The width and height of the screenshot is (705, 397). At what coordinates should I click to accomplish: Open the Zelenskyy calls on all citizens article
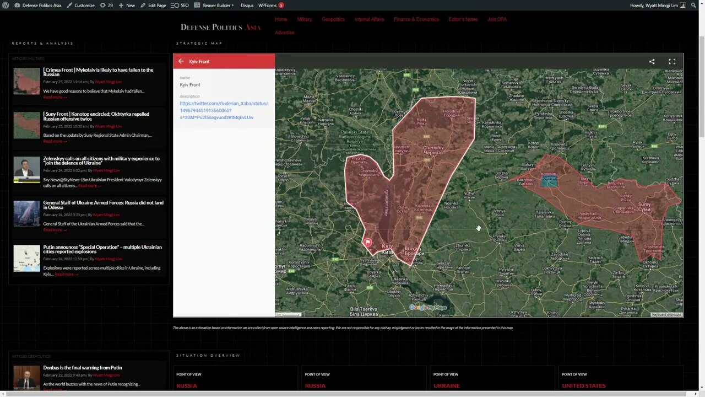101,160
